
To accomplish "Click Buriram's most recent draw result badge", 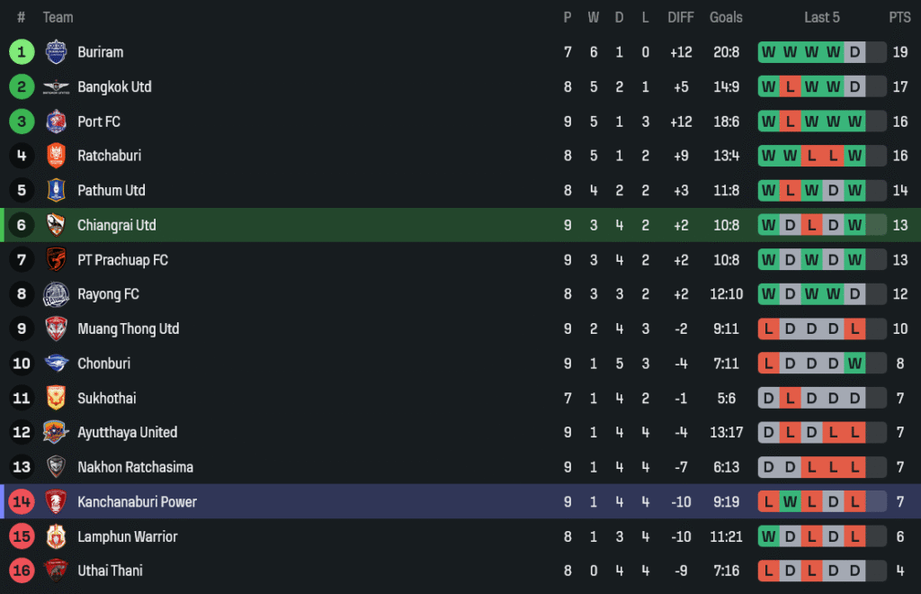I will tap(854, 52).
